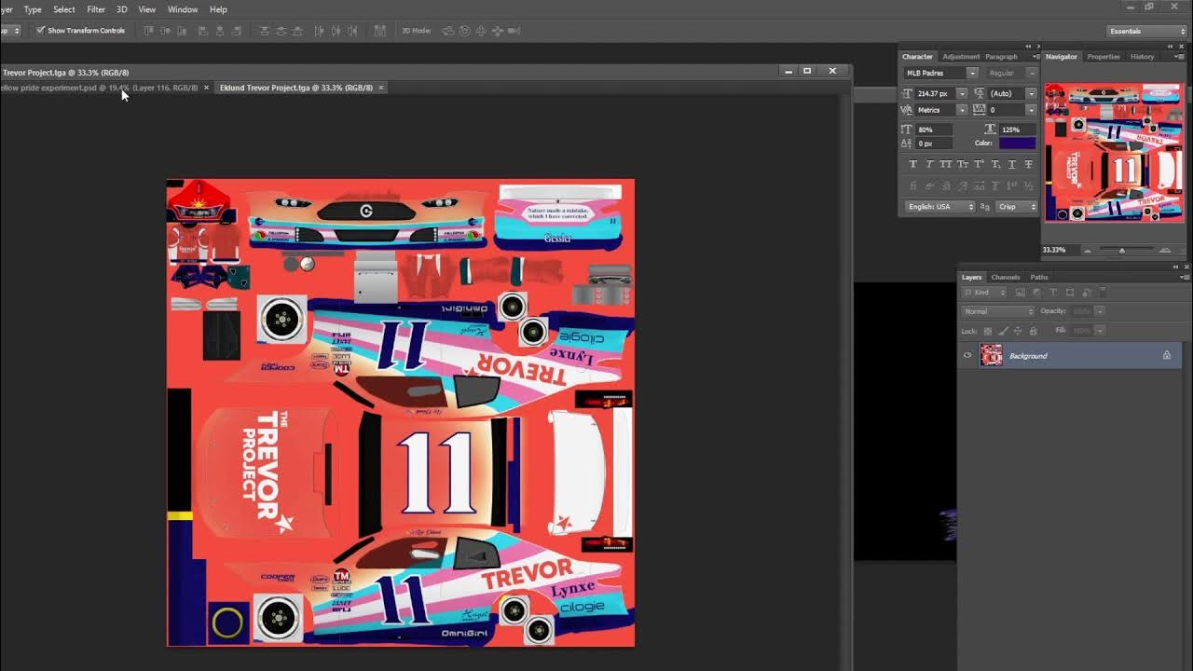Open the MLB Padres font family dropdown

(972, 73)
